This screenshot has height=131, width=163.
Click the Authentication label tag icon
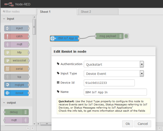tap(58, 64)
